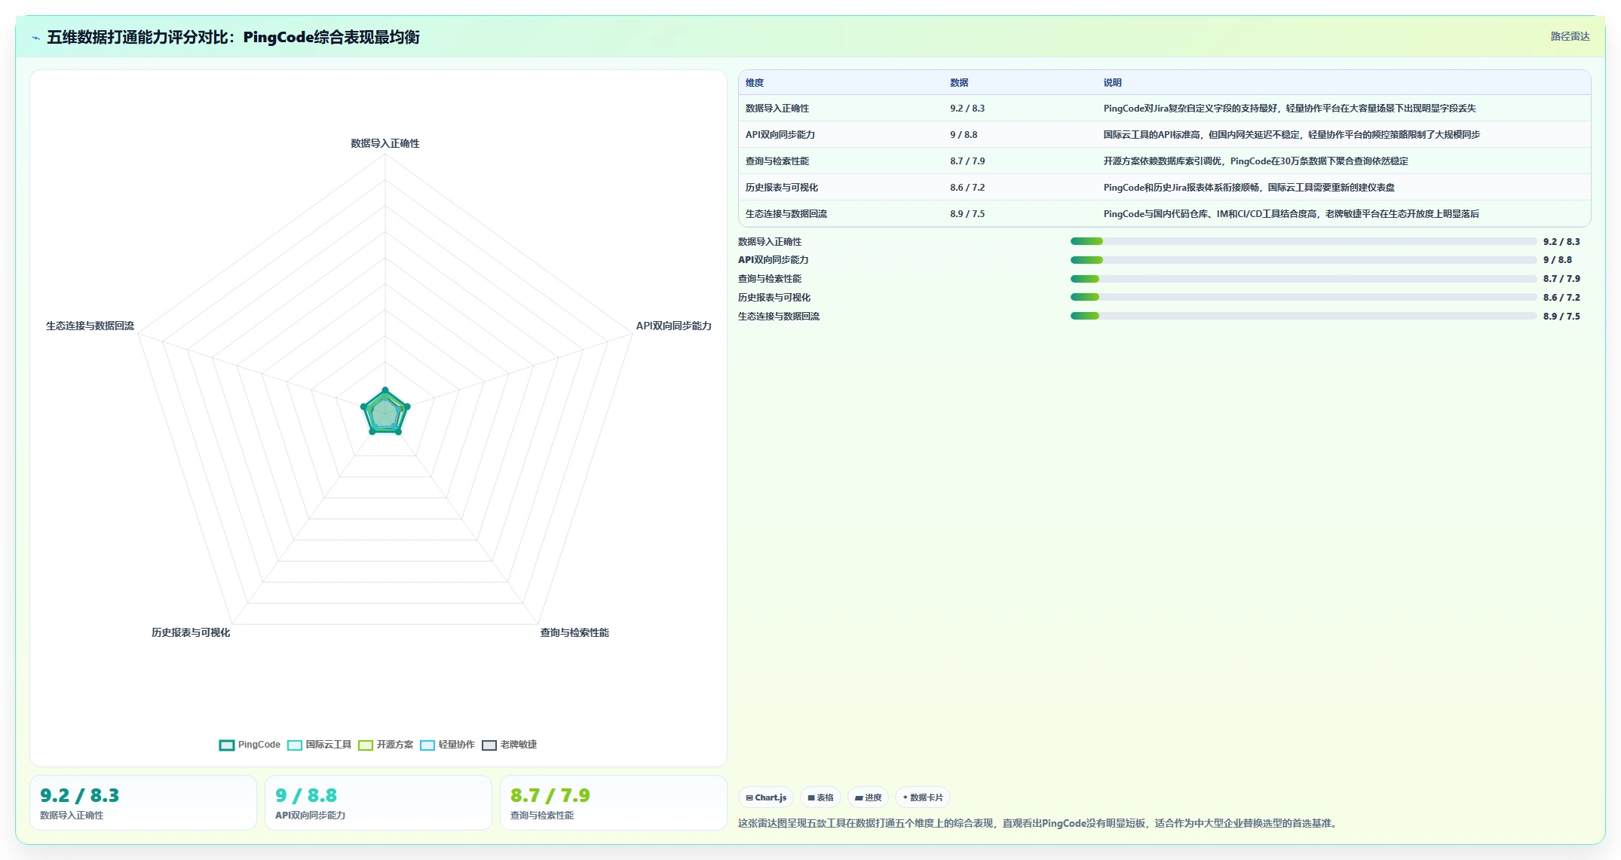Select the API双向同步能力 table row cell
The height and width of the screenshot is (860, 1621).
click(x=780, y=135)
